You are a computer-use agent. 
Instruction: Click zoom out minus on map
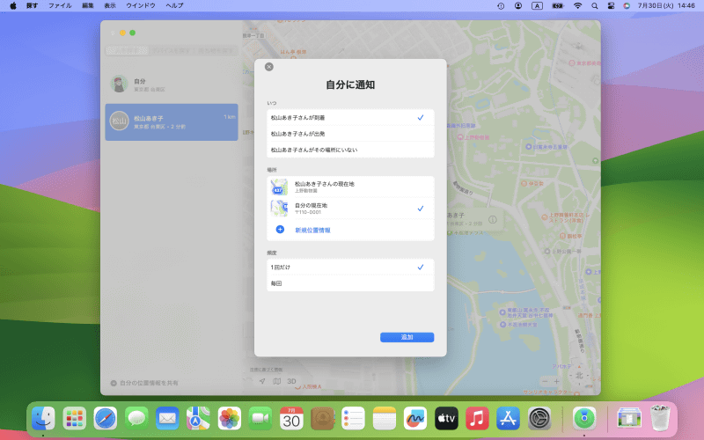pos(545,382)
